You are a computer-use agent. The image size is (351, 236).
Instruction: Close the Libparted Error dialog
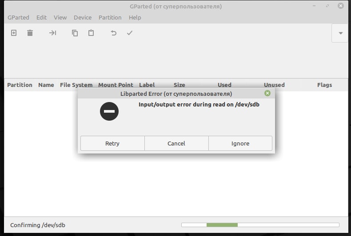(x=267, y=93)
